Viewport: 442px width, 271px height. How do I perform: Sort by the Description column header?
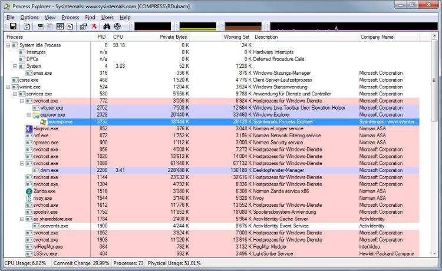(x=305, y=37)
